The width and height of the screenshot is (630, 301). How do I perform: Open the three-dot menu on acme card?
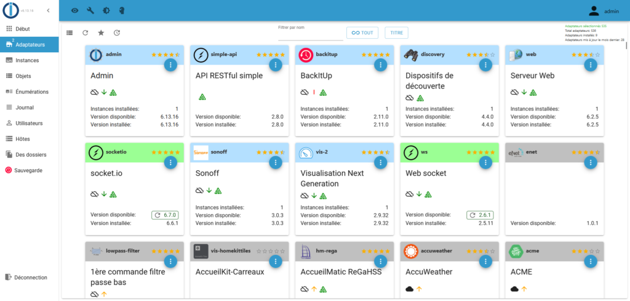coord(590,261)
